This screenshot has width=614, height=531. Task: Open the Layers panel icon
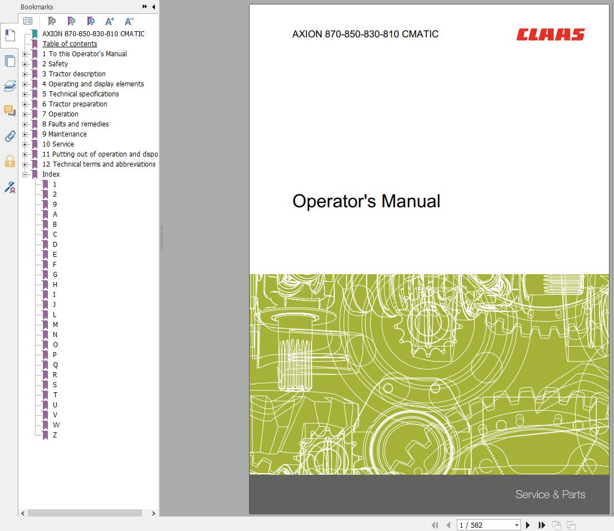pos(9,86)
